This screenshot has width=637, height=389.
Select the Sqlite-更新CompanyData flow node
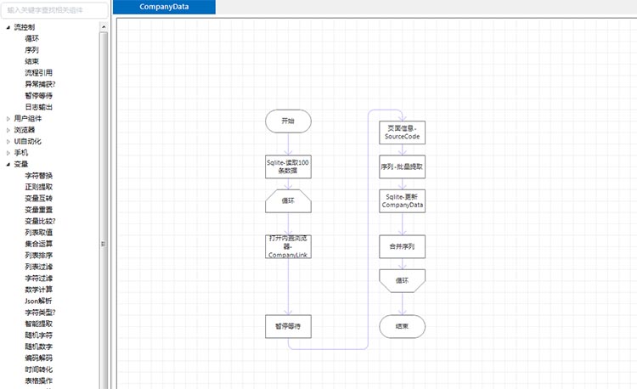pos(403,200)
